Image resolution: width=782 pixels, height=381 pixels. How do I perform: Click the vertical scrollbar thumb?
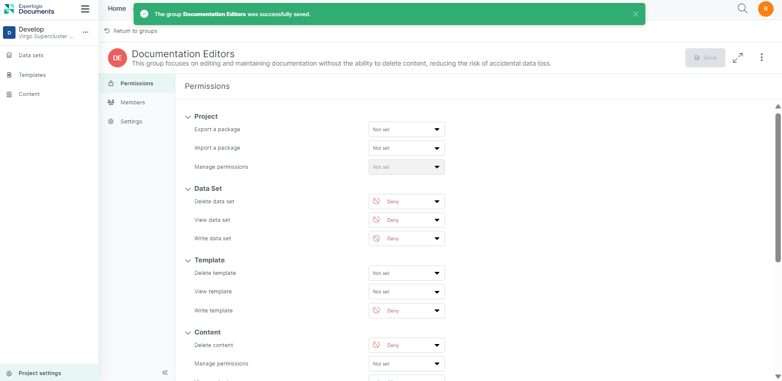(778, 187)
